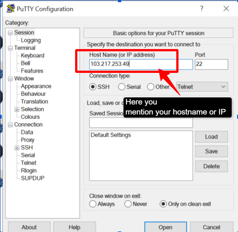238x232 pixels.
Task: Click the Port input field
Action: pos(212,64)
